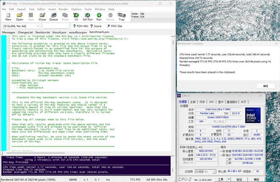280x182 pixels.
Task: Click the Panther Lake codename field
Action: (207, 113)
